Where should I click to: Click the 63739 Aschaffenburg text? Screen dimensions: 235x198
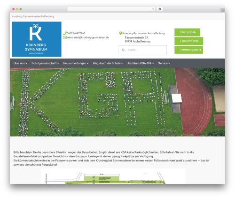click(138, 41)
